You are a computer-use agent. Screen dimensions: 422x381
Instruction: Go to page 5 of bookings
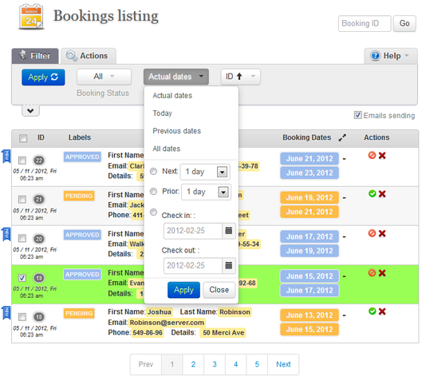[x=257, y=364]
